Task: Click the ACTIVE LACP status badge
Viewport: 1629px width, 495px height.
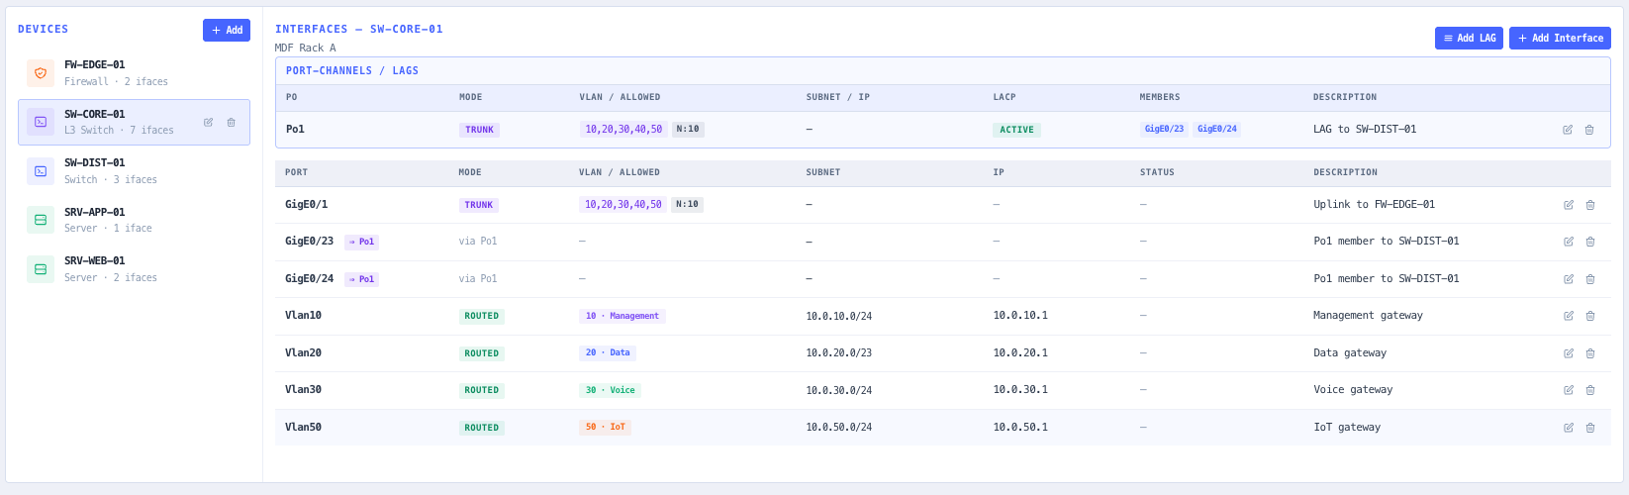Action: (1016, 130)
